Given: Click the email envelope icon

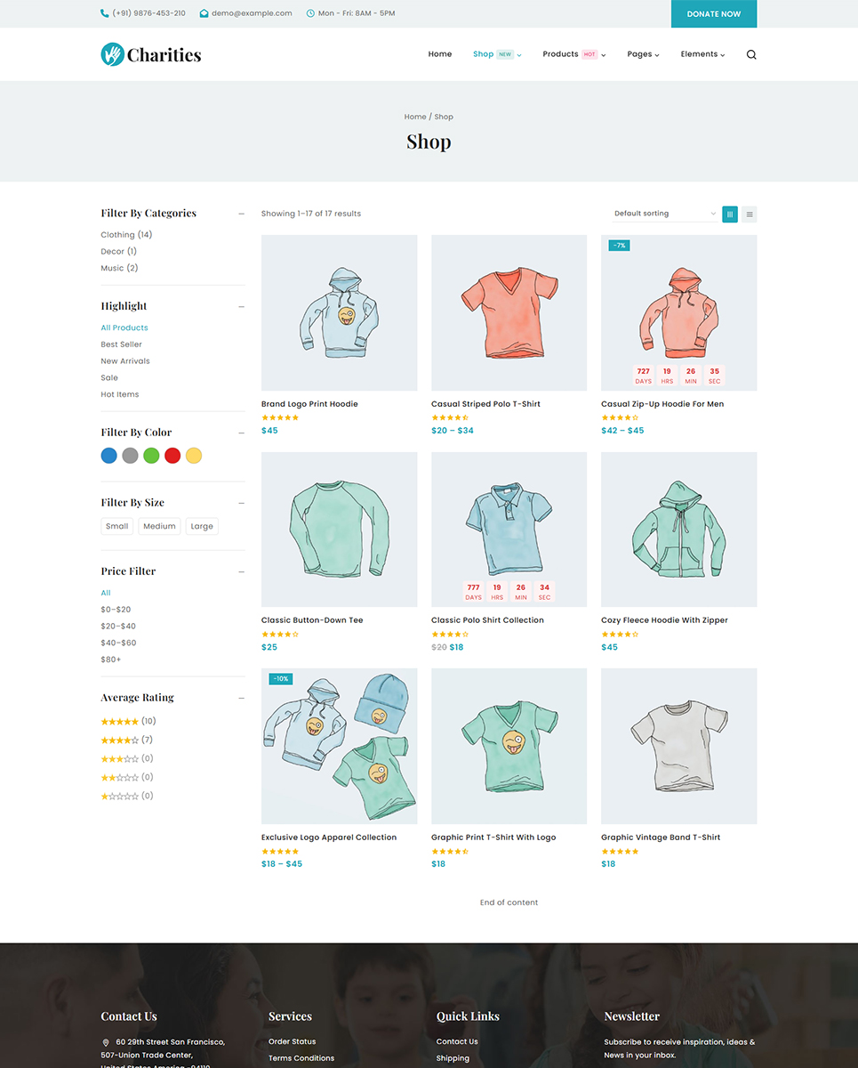Looking at the screenshot, I should click(x=204, y=13).
